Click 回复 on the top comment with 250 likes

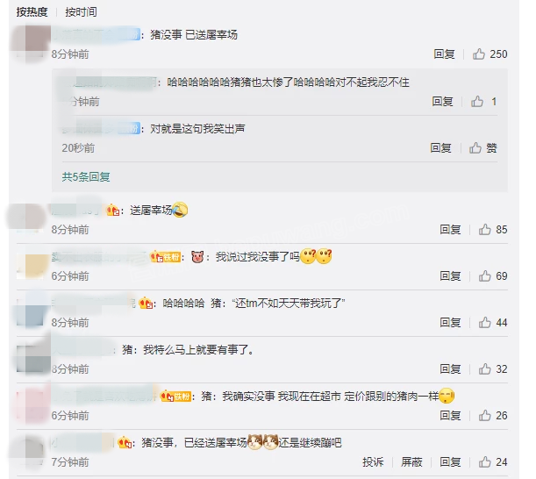coord(444,54)
